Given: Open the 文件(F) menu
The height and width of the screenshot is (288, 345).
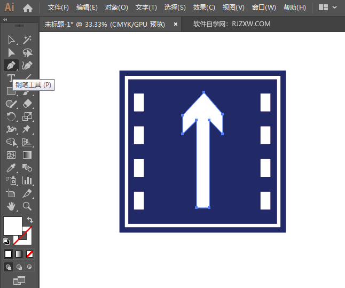Looking at the screenshot, I should click(x=58, y=7).
